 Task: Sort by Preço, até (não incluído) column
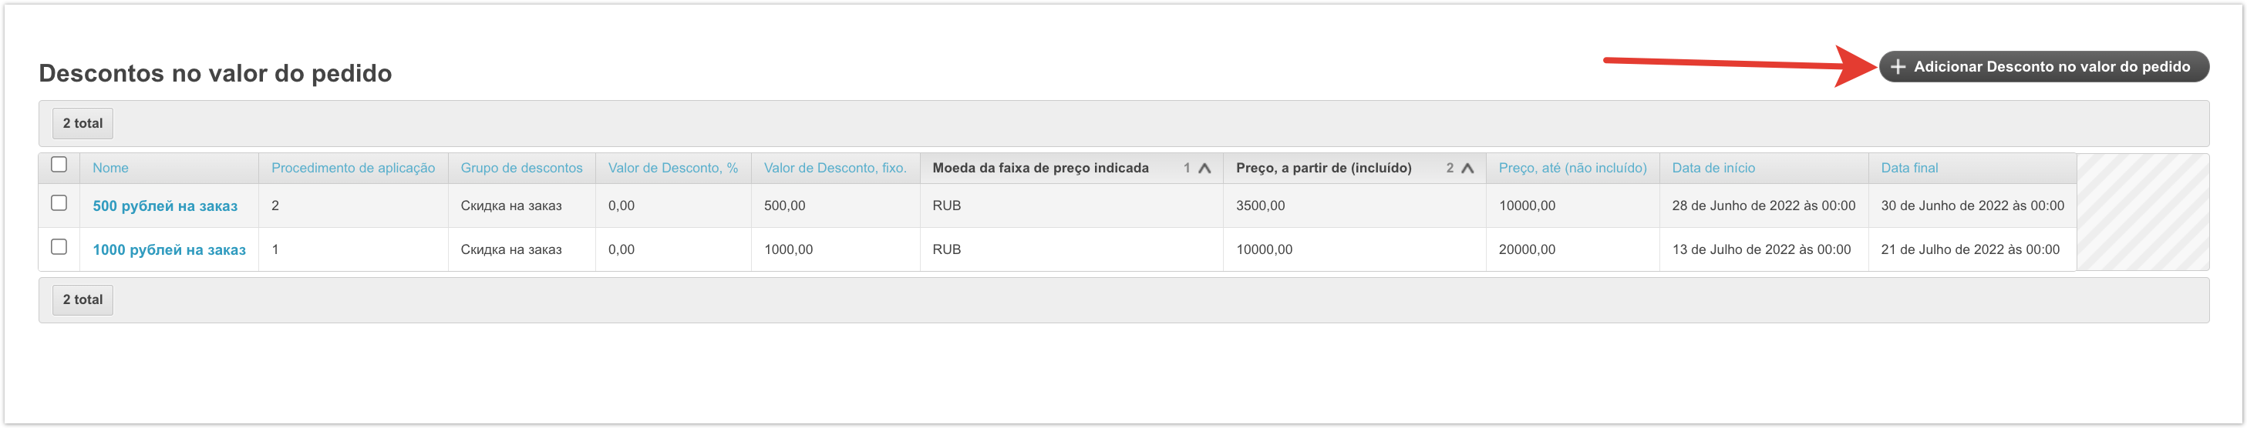click(1572, 168)
